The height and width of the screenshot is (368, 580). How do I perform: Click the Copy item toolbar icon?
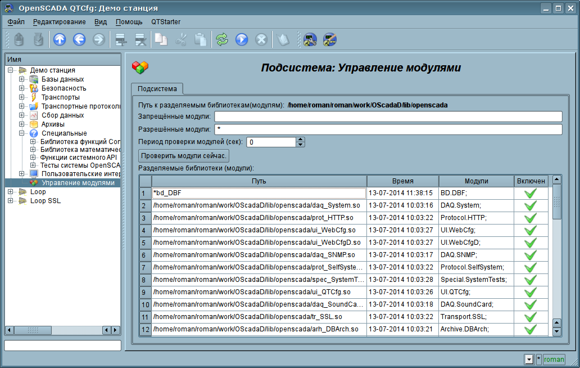(x=161, y=39)
